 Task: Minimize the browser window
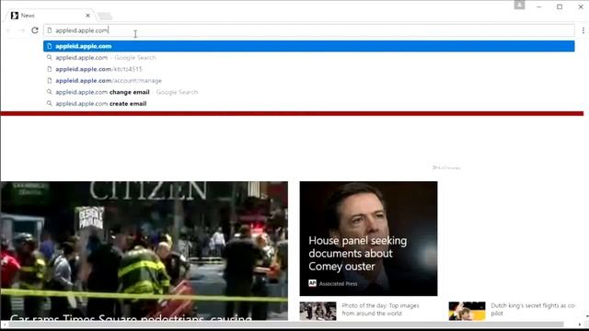539,6
